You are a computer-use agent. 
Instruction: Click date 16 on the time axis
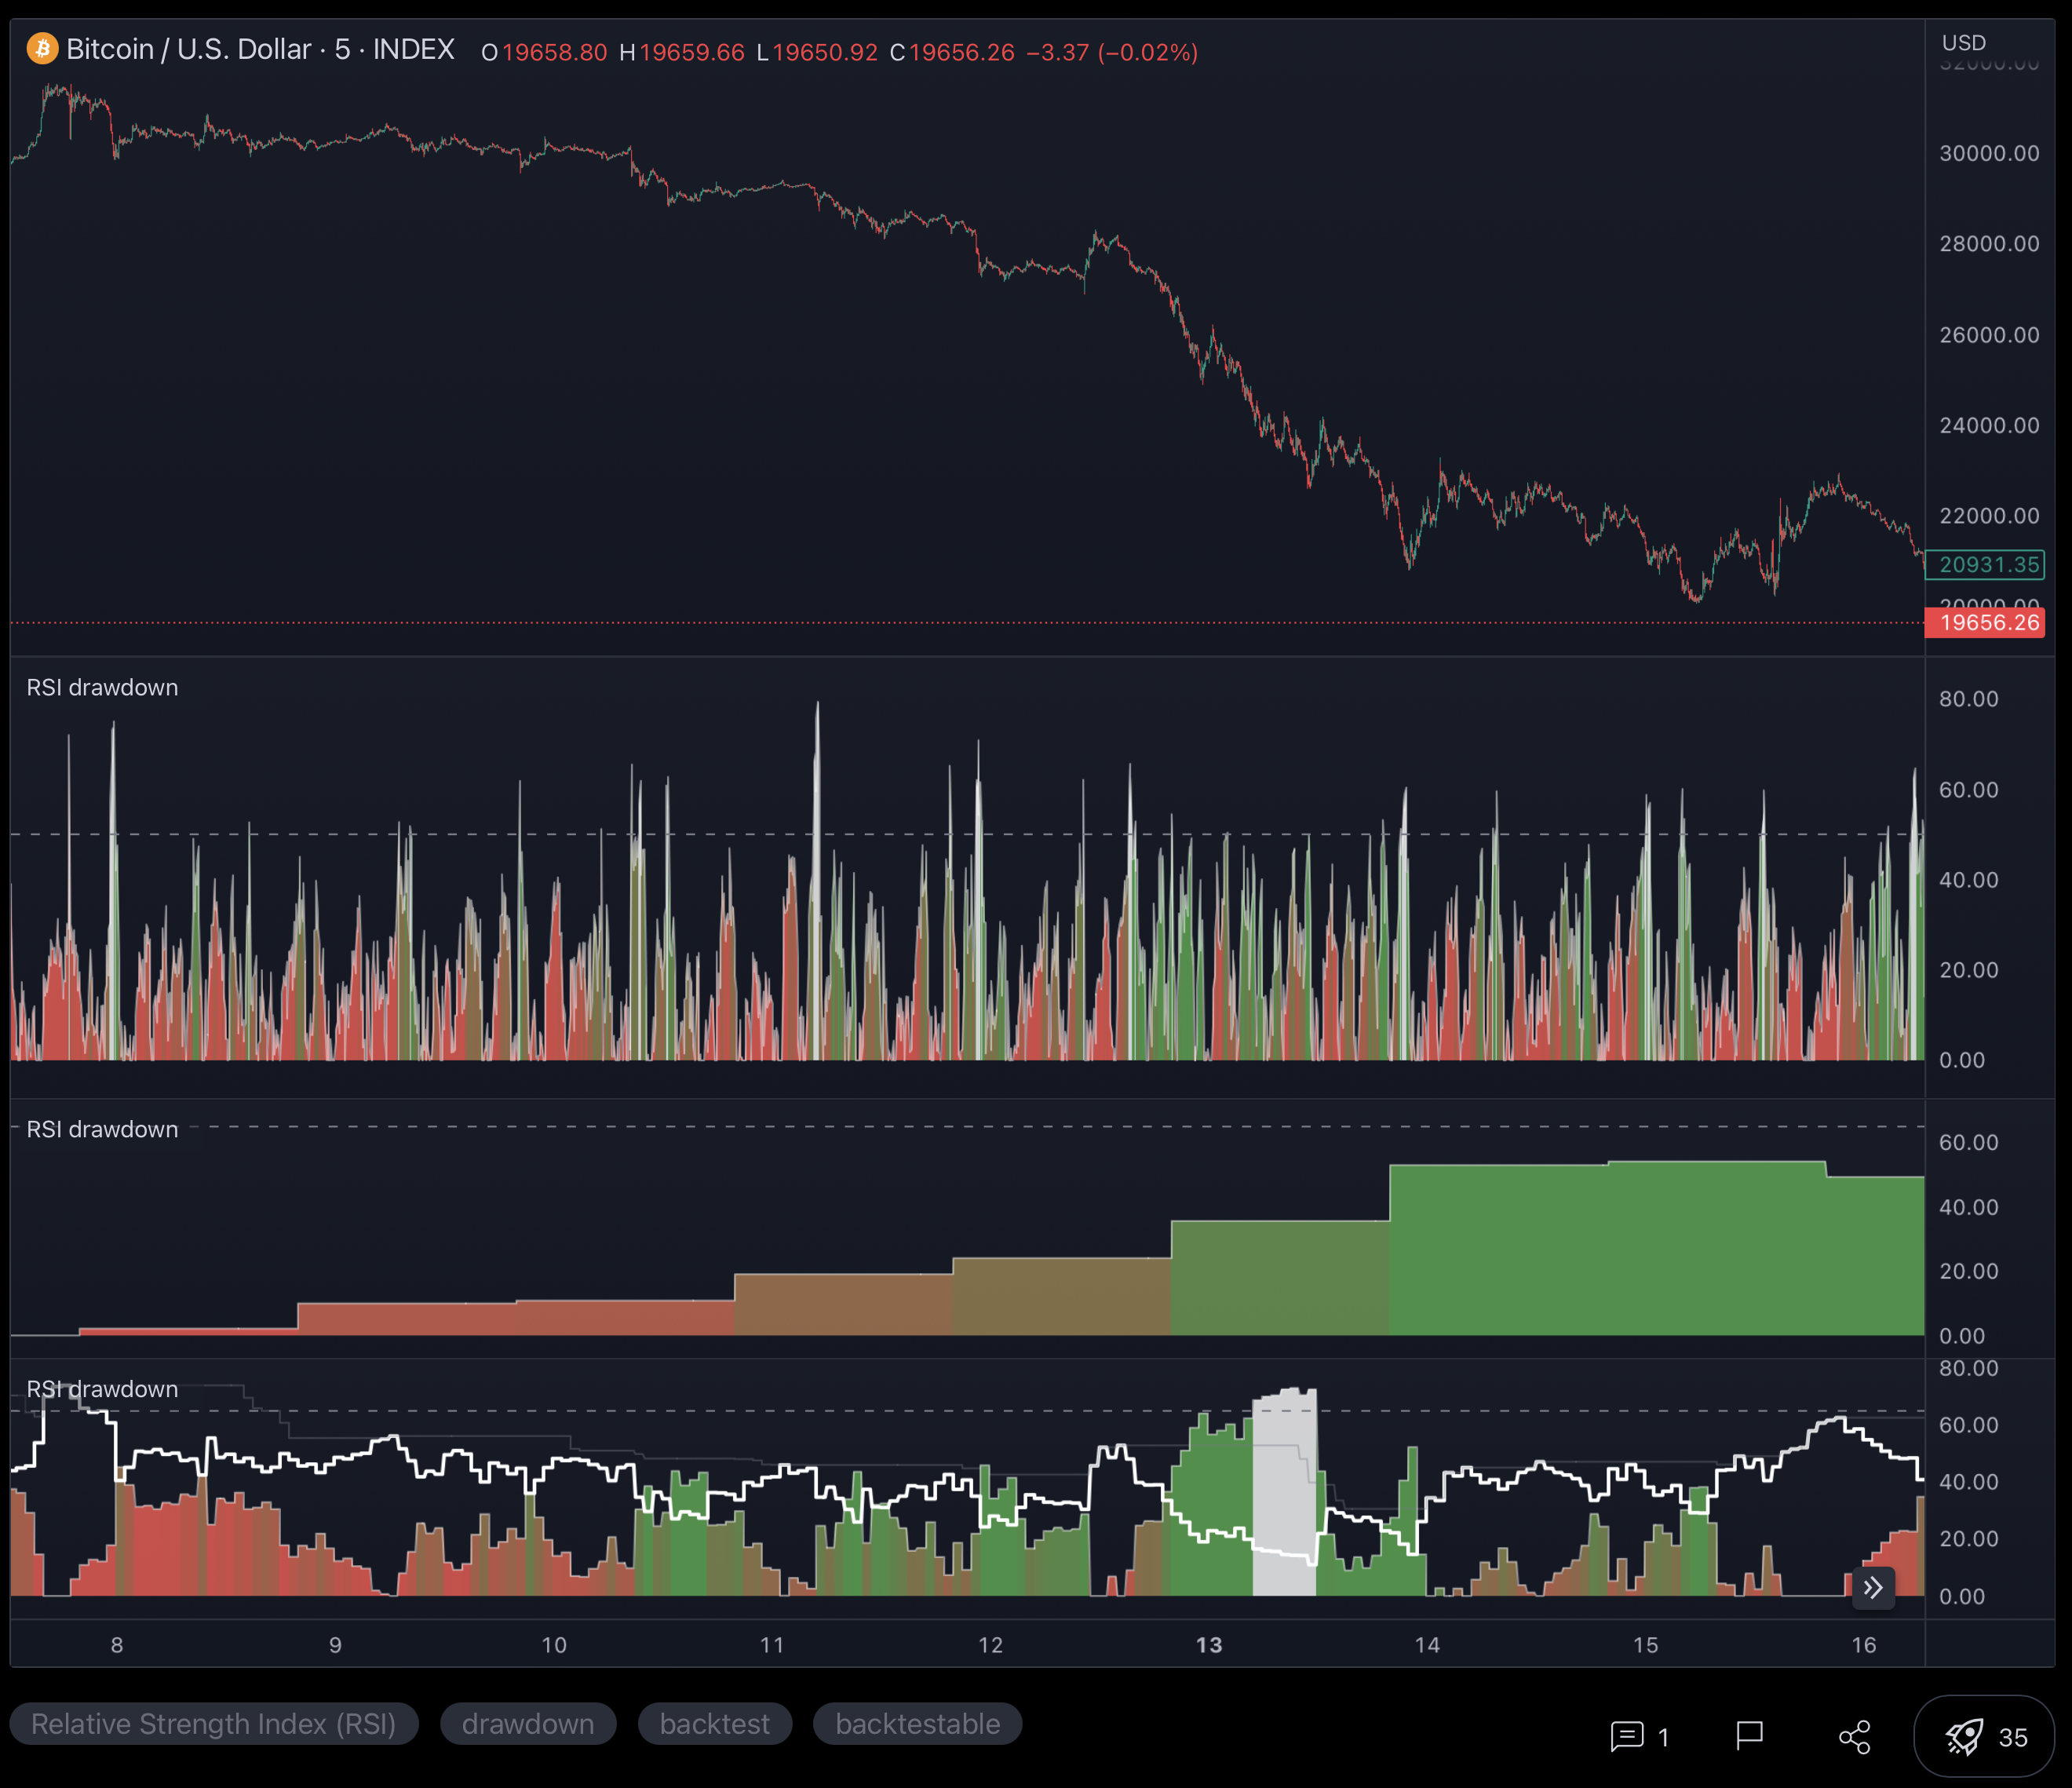(x=1863, y=1645)
